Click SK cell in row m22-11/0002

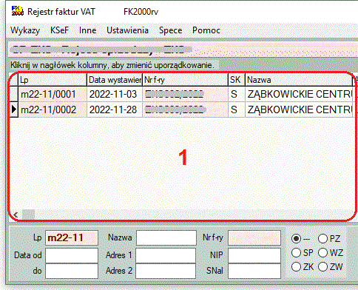(x=237, y=109)
